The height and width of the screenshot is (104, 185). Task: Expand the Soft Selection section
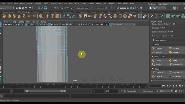pyautogui.click(x=153, y=40)
